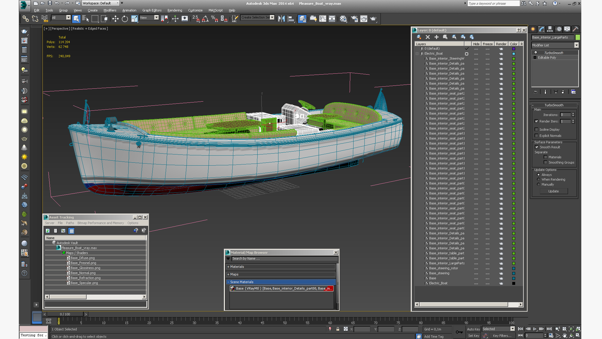Click the TurboSmooth modifier in stack
The image size is (602, 339).
[554, 53]
